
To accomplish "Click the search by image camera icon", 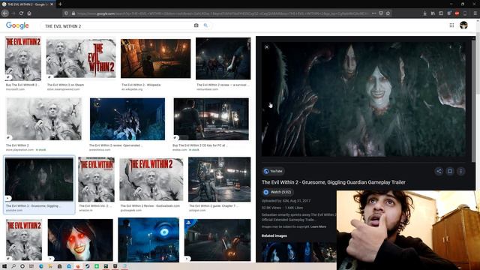I will (196, 25).
